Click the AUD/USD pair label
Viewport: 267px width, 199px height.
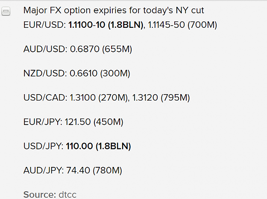click(45, 49)
